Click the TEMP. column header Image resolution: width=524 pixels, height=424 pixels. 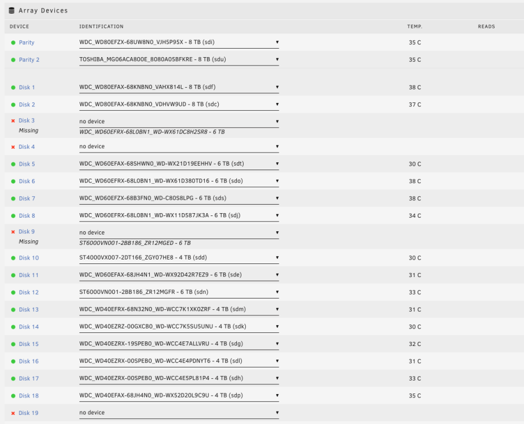(x=415, y=27)
